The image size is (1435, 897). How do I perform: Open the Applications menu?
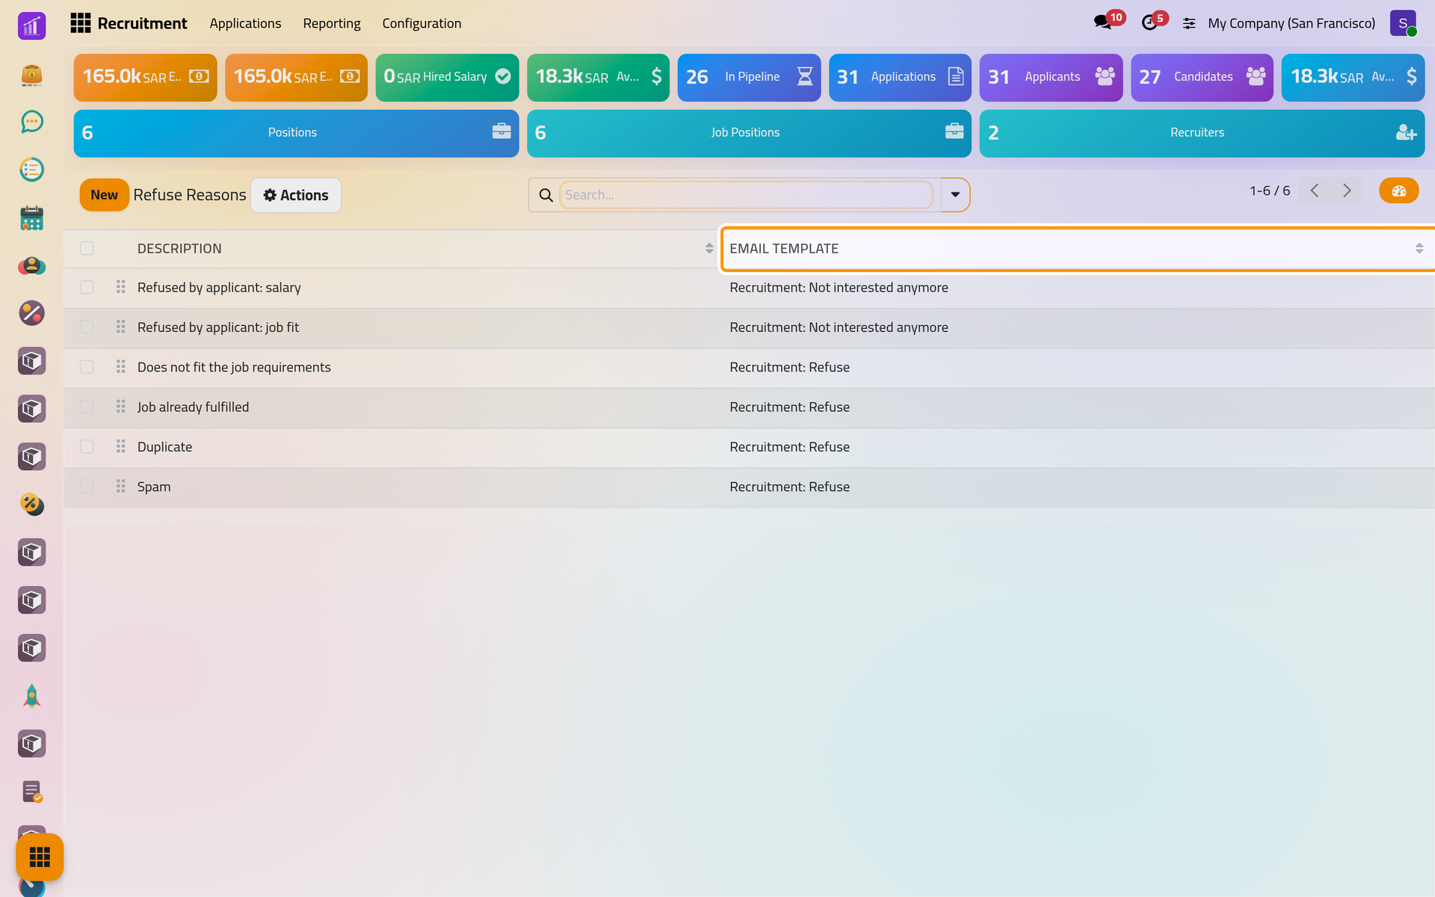(245, 23)
